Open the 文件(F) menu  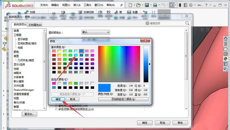coord(44,5)
